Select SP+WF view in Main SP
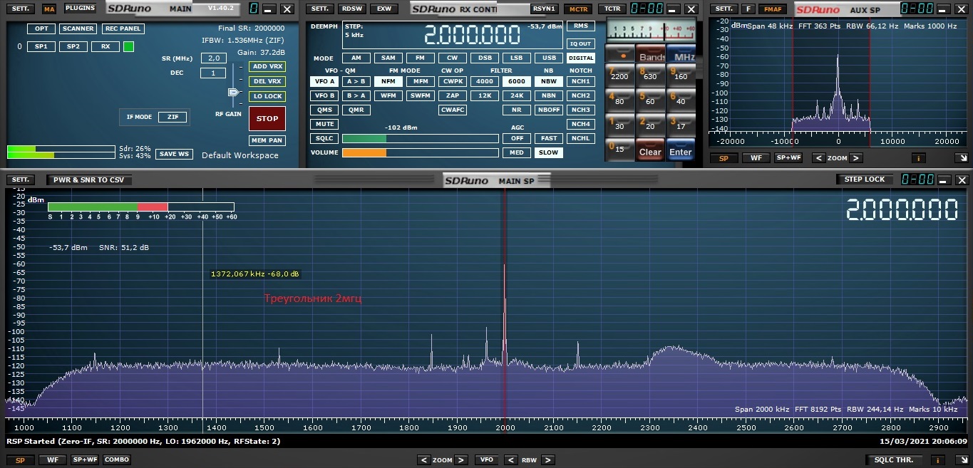Image resolution: width=973 pixels, height=468 pixels. [84, 460]
